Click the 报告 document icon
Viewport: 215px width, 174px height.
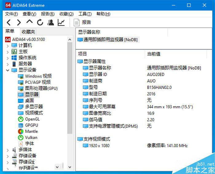coord(76,22)
